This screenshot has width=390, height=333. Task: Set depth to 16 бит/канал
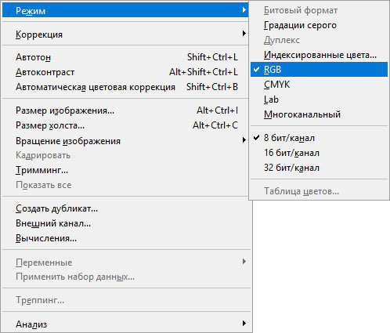(319, 153)
